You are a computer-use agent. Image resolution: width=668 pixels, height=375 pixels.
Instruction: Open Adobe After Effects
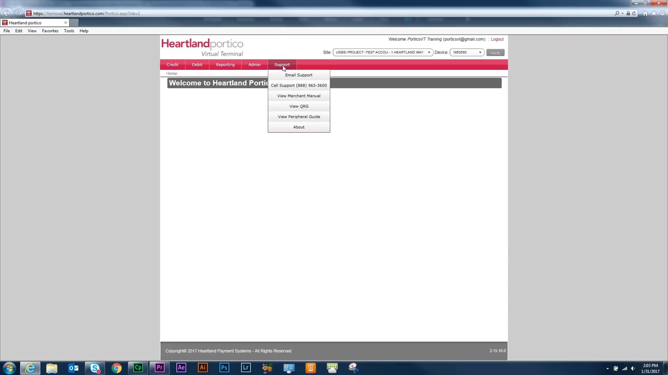(181, 368)
